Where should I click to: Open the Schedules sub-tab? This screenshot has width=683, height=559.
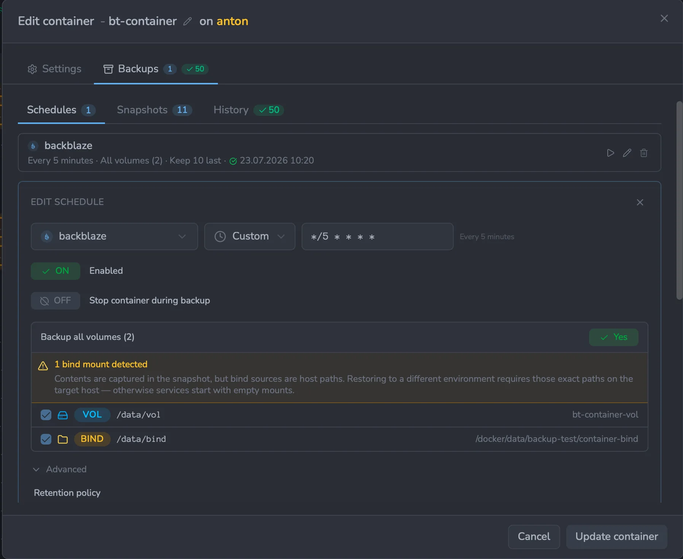click(x=61, y=110)
